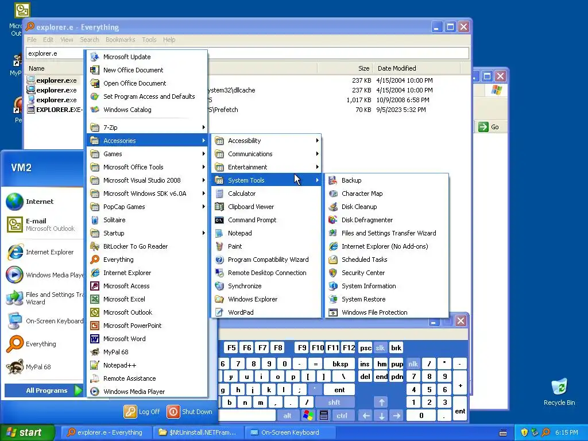Open Security Center
The image size is (588, 441).
pos(386,273)
